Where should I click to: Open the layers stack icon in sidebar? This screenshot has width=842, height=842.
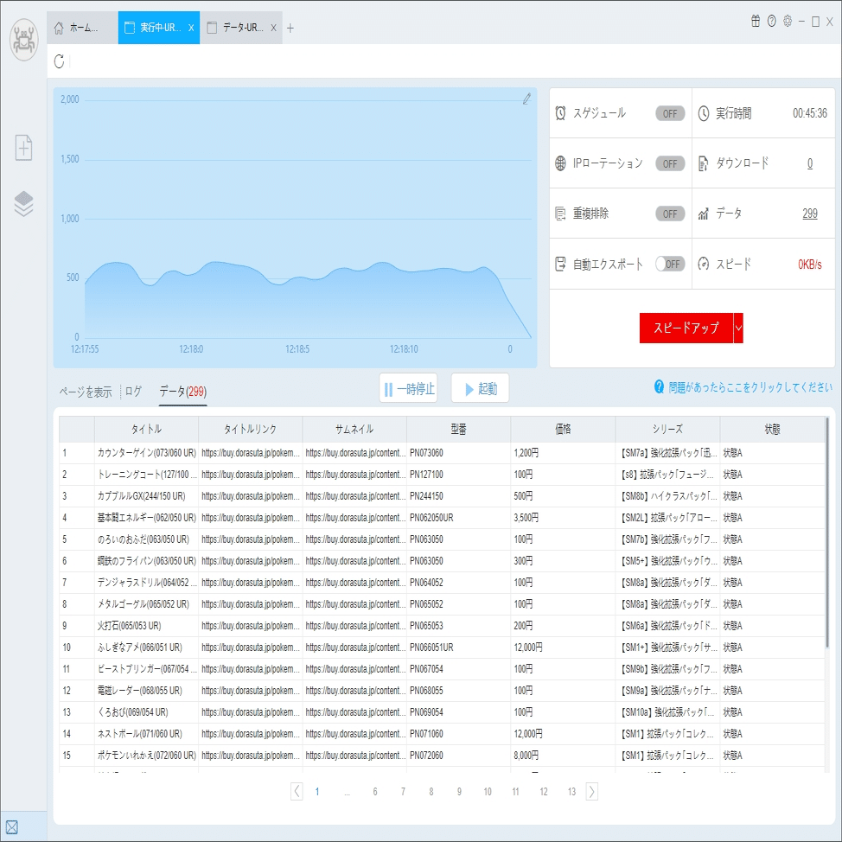point(23,203)
